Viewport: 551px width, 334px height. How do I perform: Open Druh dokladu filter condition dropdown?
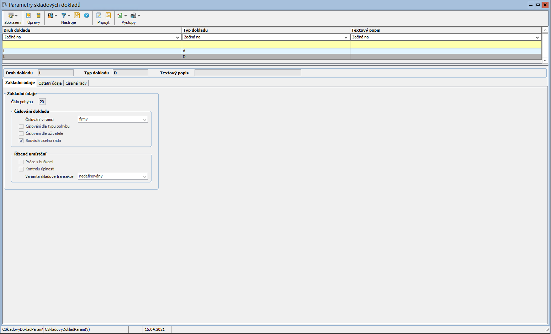coord(178,37)
